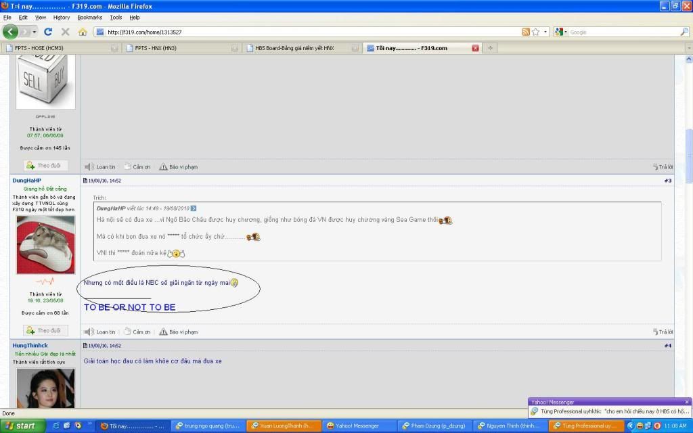Click 'Trả lời' reply link on post #3
The image size is (693, 433).
tap(663, 332)
